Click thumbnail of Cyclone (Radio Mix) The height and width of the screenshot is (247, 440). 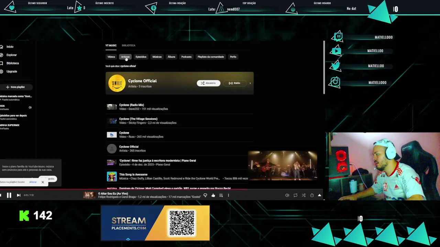(112, 107)
